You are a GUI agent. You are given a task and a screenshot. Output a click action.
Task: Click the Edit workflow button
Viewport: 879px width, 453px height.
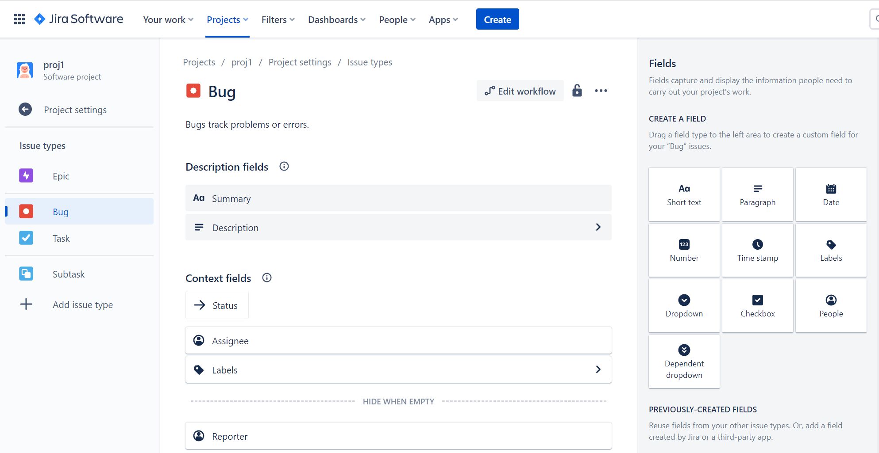click(520, 91)
